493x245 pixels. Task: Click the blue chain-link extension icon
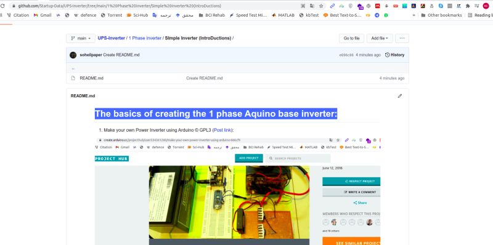point(332,6)
